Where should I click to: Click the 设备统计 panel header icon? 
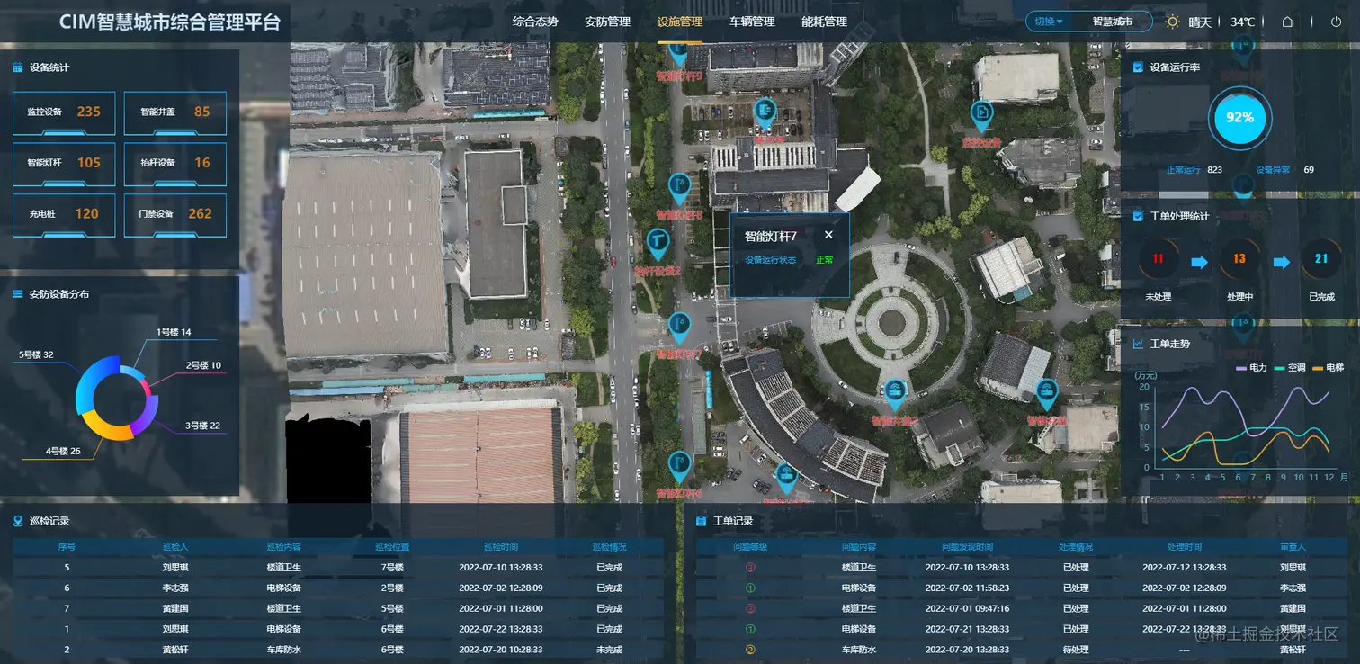pos(17,67)
